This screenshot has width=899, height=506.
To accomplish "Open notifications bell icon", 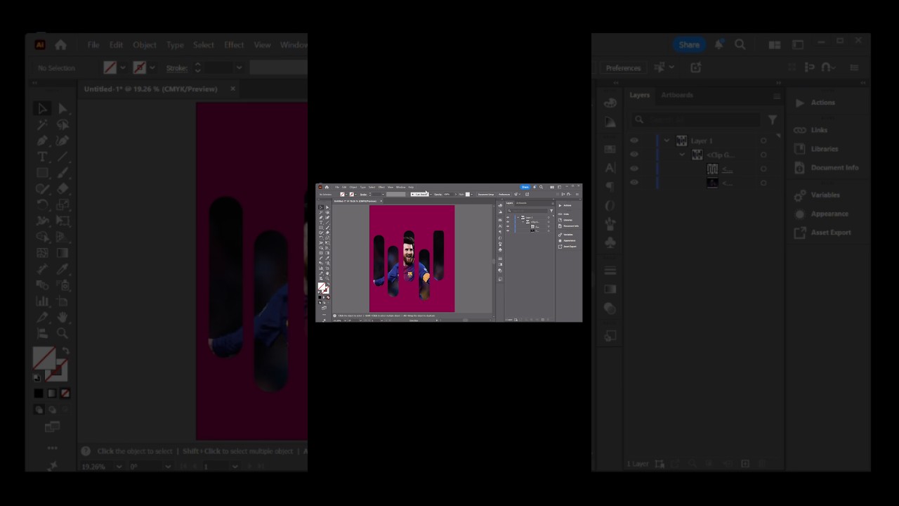I will [718, 44].
